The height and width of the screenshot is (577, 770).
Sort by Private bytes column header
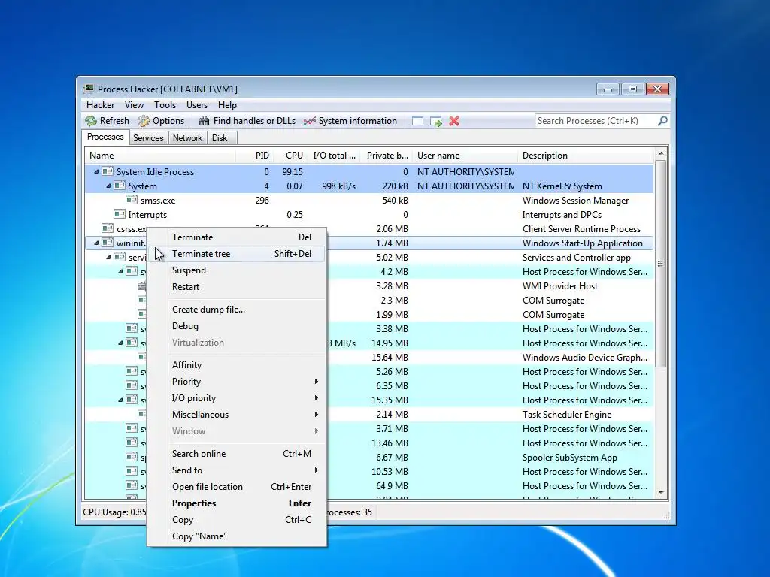[387, 156]
